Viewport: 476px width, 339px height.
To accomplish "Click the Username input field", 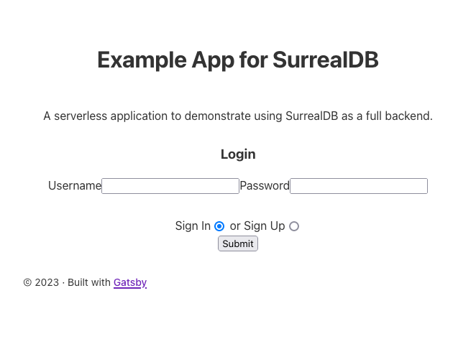I will (170, 186).
